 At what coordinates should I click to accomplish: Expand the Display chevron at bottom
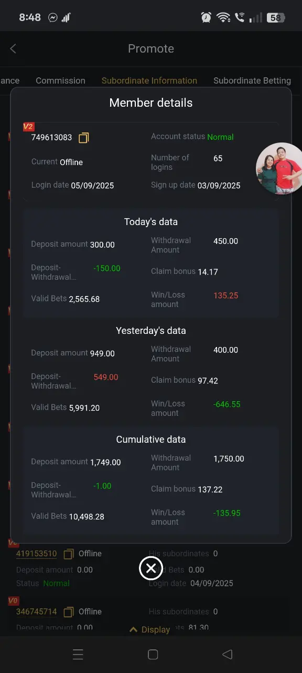point(149,629)
